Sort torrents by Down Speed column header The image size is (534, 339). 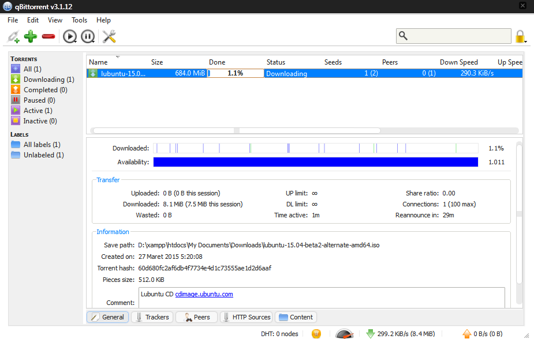pyautogui.click(x=459, y=62)
